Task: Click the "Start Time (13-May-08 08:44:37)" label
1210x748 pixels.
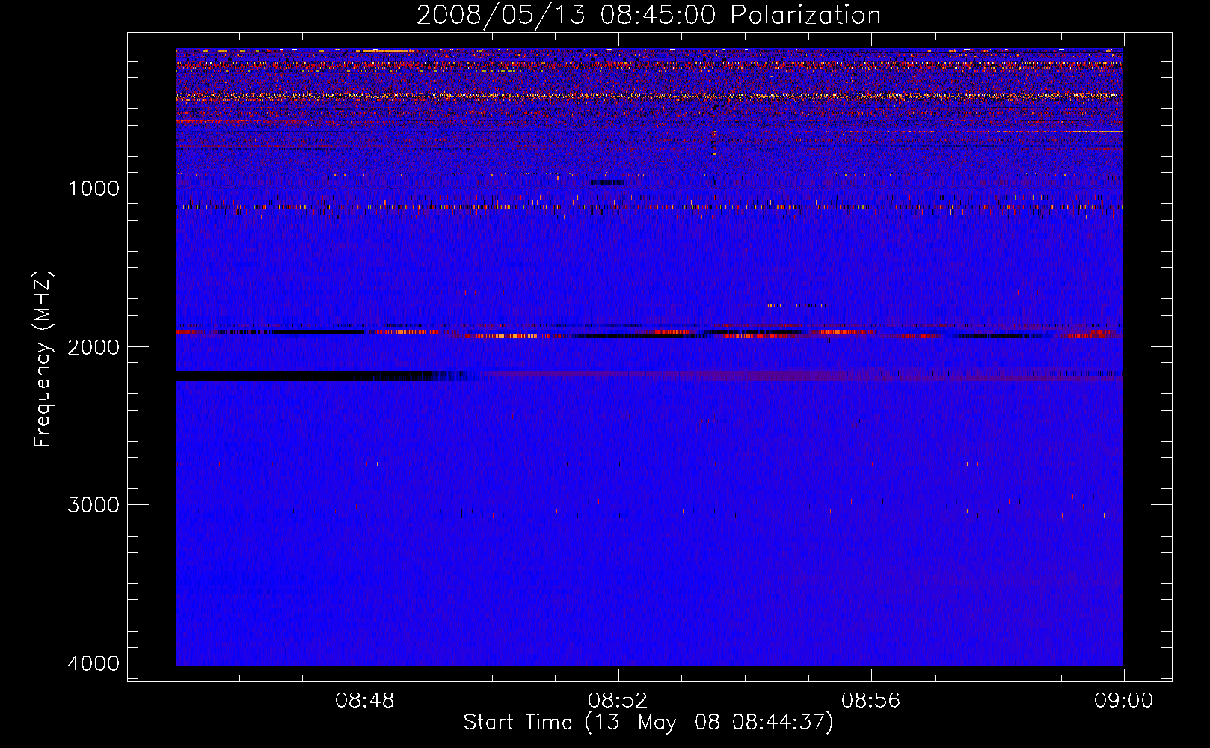Action: (648, 723)
